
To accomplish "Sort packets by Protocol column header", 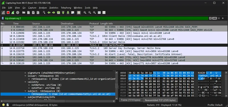I will pos(94,23).
